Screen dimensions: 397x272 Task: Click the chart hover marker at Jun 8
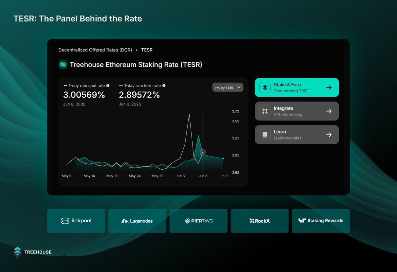pos(203,152)
